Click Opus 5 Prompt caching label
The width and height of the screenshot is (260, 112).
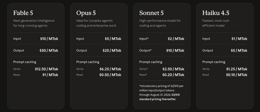88,62
